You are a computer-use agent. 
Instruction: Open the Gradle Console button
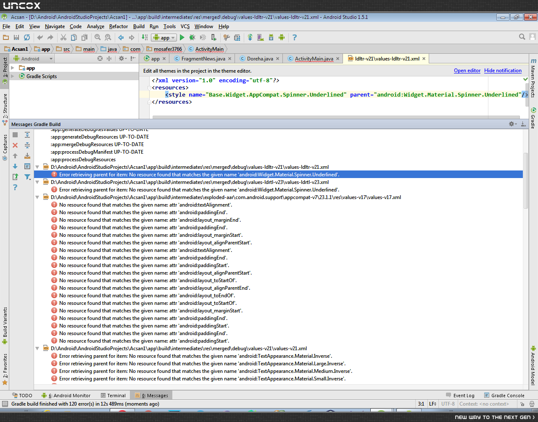[504, 396]
